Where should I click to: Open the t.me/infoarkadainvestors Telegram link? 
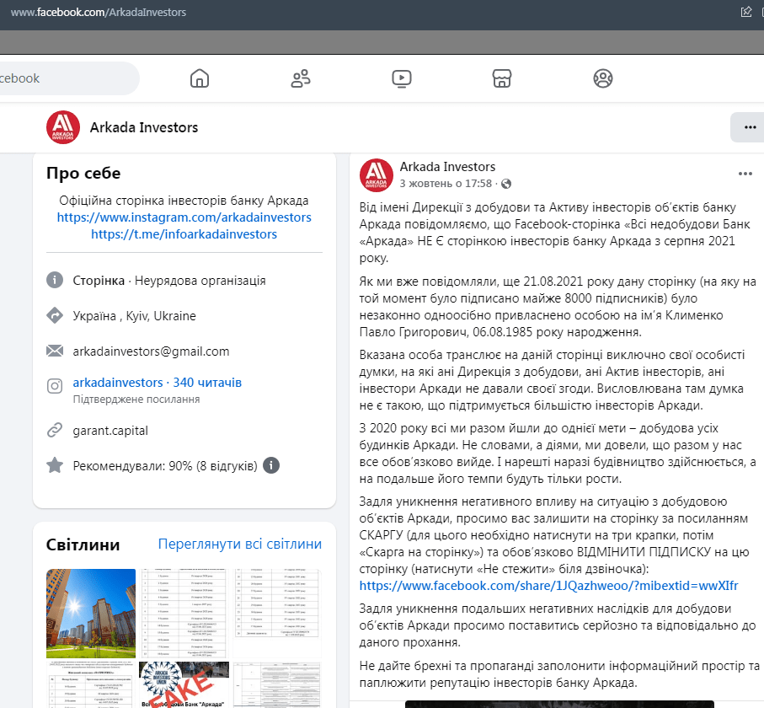184,234
